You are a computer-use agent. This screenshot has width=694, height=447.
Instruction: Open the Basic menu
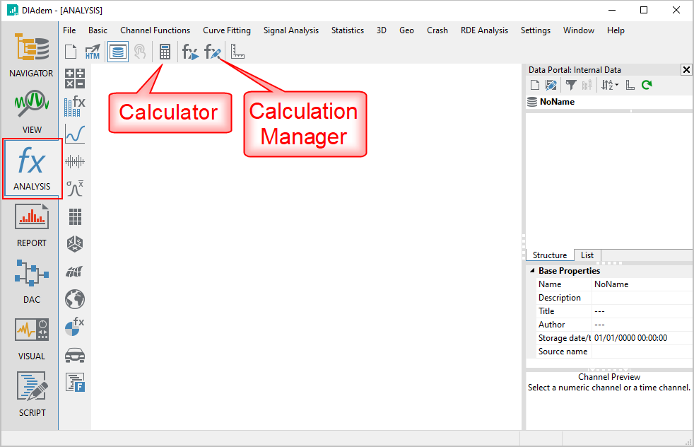pos(98,30)
